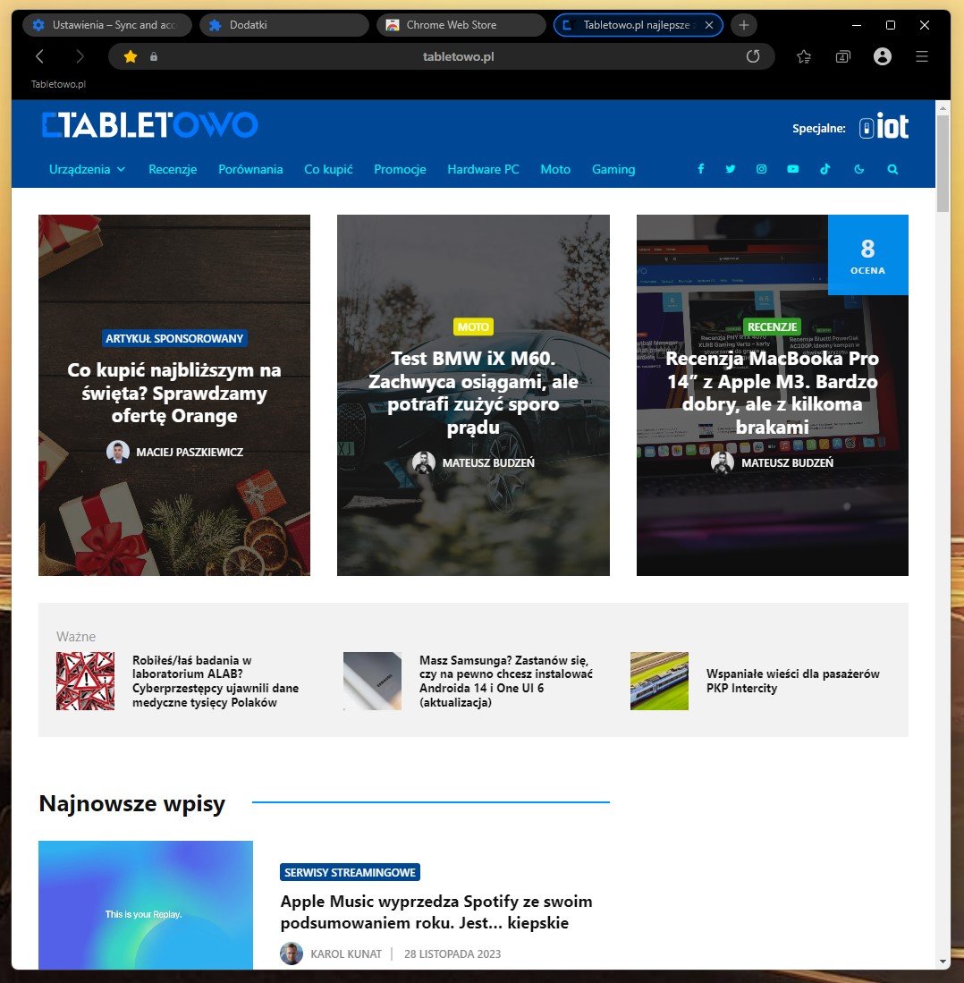Screen dimensions: 964x983
Task: Click the scrollbar up arrow
Action: click(x=943, y=108)
